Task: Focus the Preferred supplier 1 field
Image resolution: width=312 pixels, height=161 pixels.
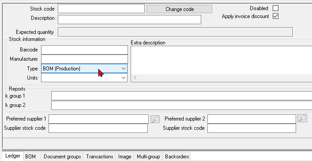Action: click(98, 119)
